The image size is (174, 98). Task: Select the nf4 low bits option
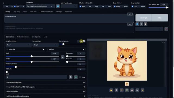89,7
